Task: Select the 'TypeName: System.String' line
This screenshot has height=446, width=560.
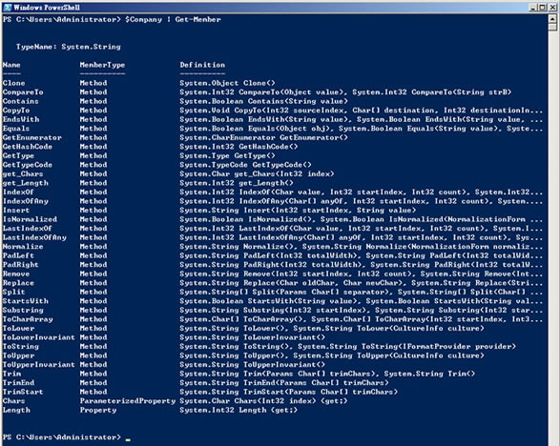Action: pyautogui.click(x=69, y=47)
